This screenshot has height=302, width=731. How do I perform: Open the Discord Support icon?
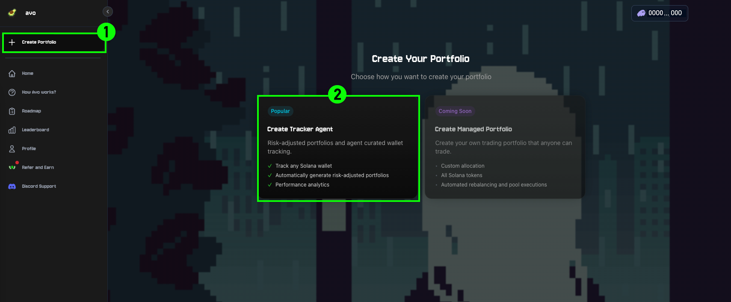tap(12, 187)
